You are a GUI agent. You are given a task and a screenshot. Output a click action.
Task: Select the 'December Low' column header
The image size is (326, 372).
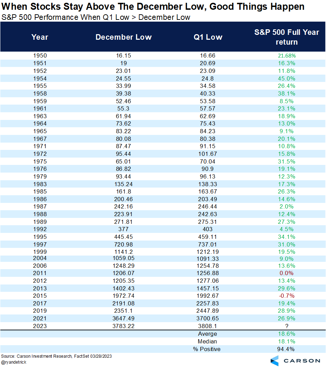124,37
